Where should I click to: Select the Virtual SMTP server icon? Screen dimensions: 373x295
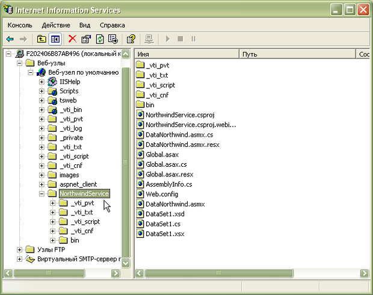30,259
